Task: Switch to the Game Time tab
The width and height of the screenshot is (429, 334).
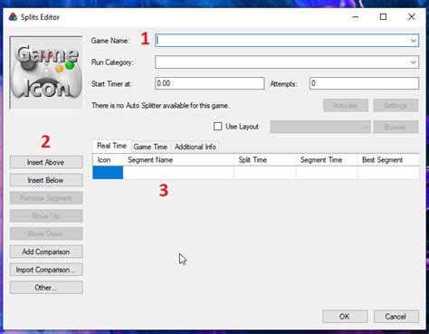Action: tap(150, 147)
